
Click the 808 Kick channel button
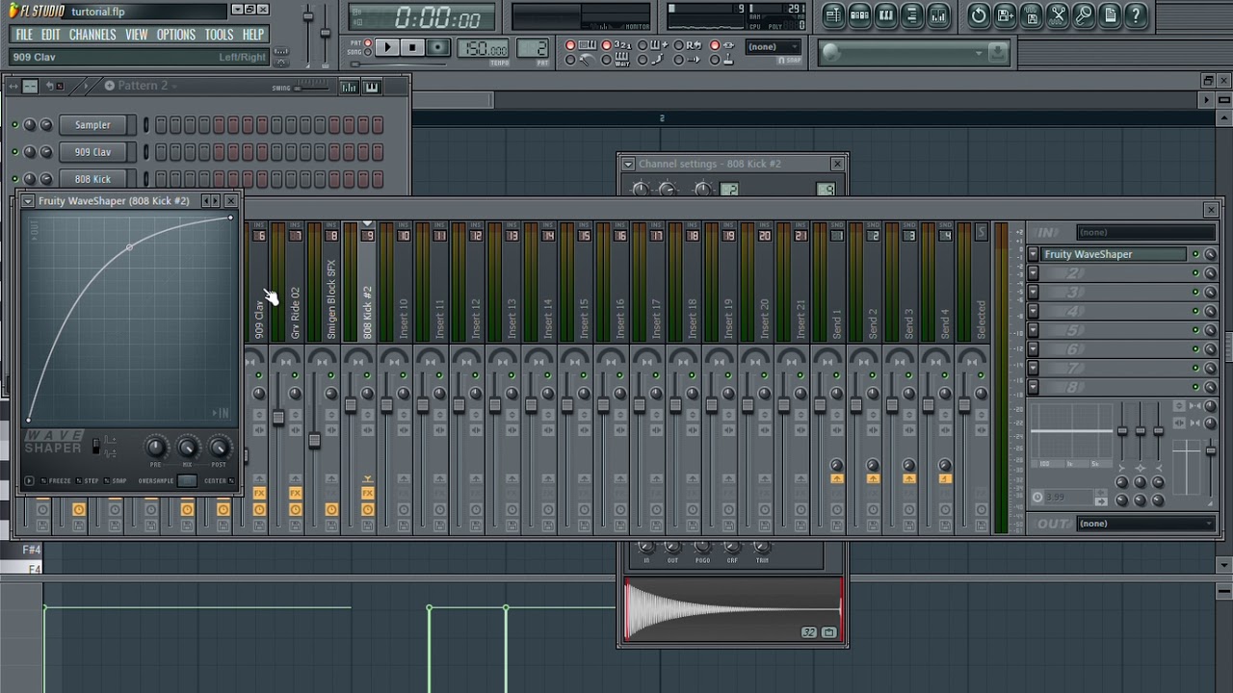coord(93,179)
